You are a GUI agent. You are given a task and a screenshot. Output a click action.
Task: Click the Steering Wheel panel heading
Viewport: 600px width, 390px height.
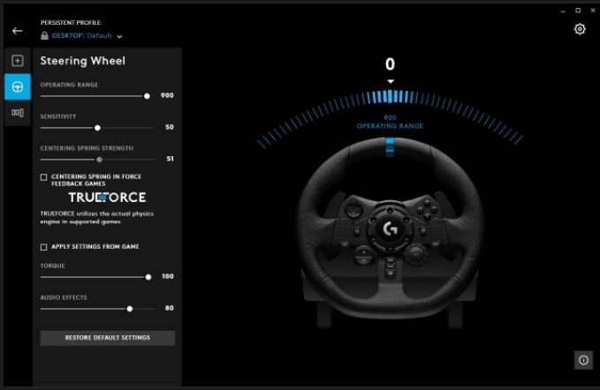pos(83,61)
